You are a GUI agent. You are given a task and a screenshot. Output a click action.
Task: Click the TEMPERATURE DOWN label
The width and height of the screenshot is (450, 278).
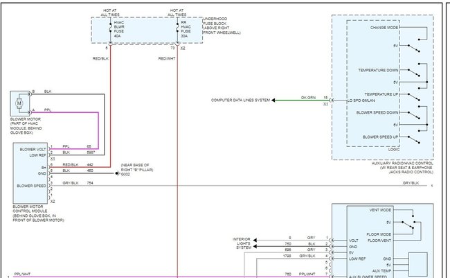(378, 70)
